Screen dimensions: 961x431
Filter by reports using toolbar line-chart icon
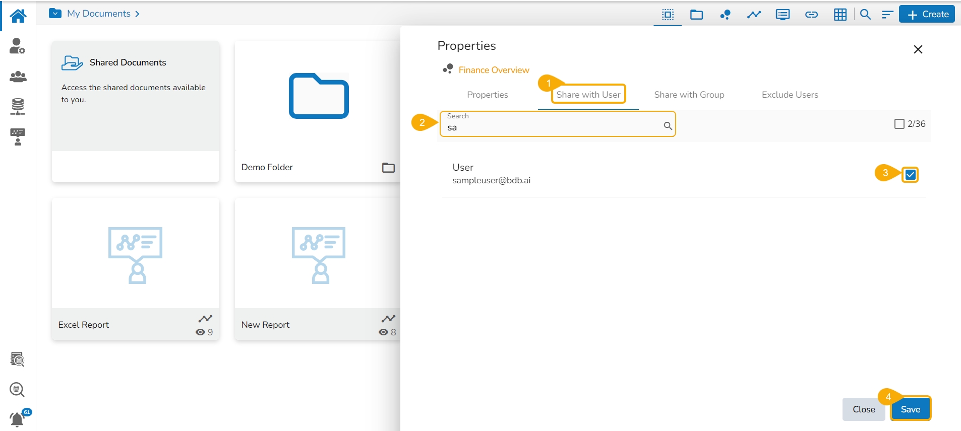pyautogui.click(x=754, y=15)
